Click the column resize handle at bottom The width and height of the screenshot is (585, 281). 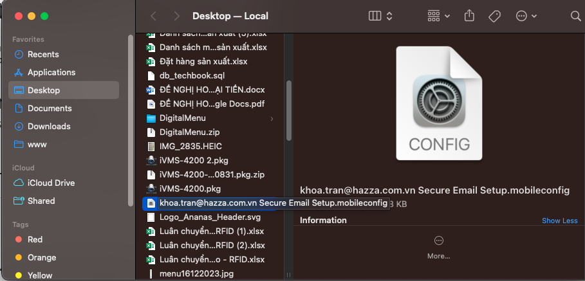(288, 275)
